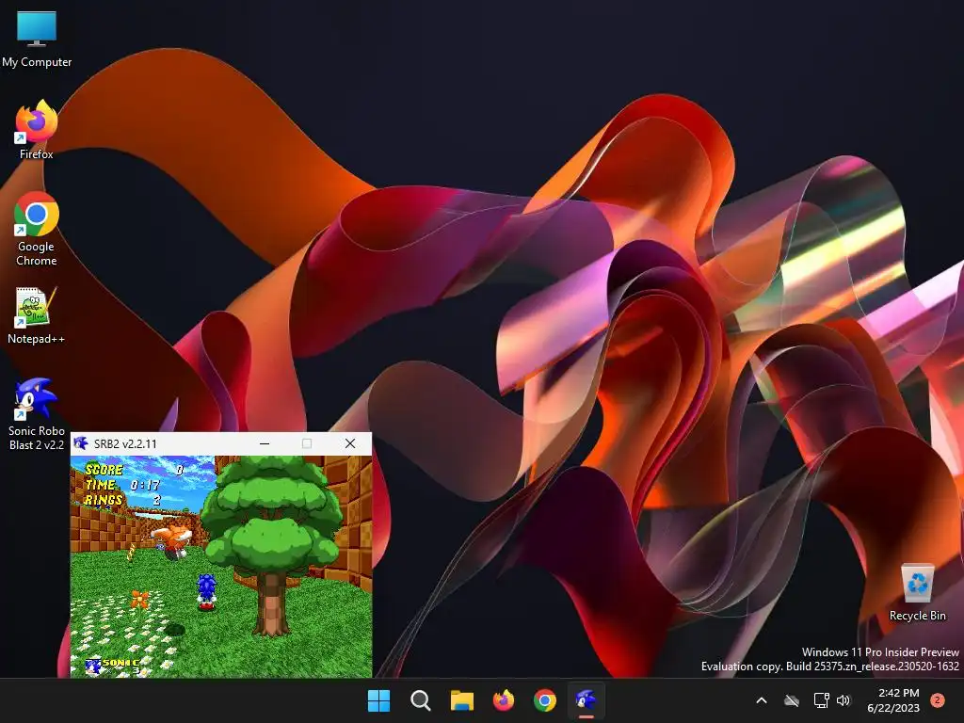The image size is (964, 723).
Task: Open the OneDrive tray icon
Action: click(792, 700)
